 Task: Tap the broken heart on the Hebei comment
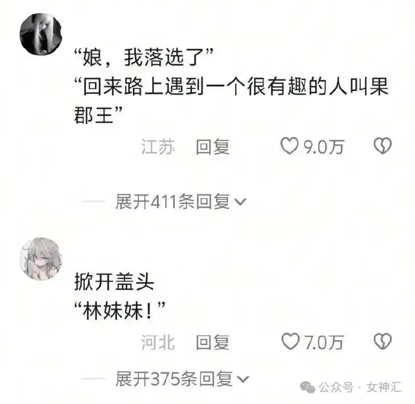(383, 341)
